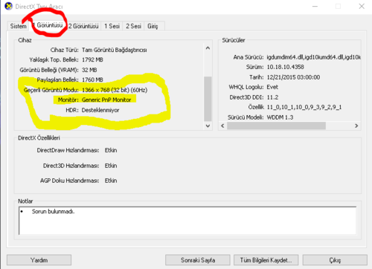Click the Direct3D DDI value '11.2'
372x269 pixels.
272,97
